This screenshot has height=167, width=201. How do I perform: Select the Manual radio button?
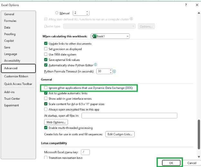(x=57, y=13)
